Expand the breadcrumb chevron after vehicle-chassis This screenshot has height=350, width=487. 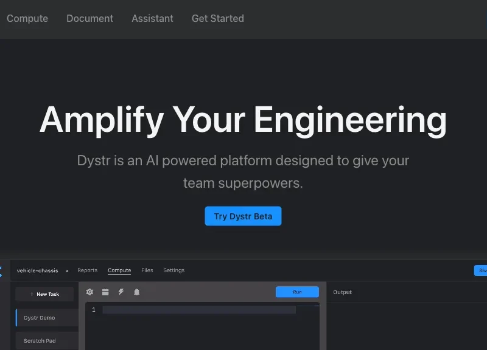67,271
